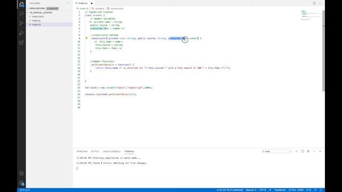Click 'getStudentDetails = function()' on line 17
The height and width of the screenshot is (192, 342).
(x=113, y=65)
